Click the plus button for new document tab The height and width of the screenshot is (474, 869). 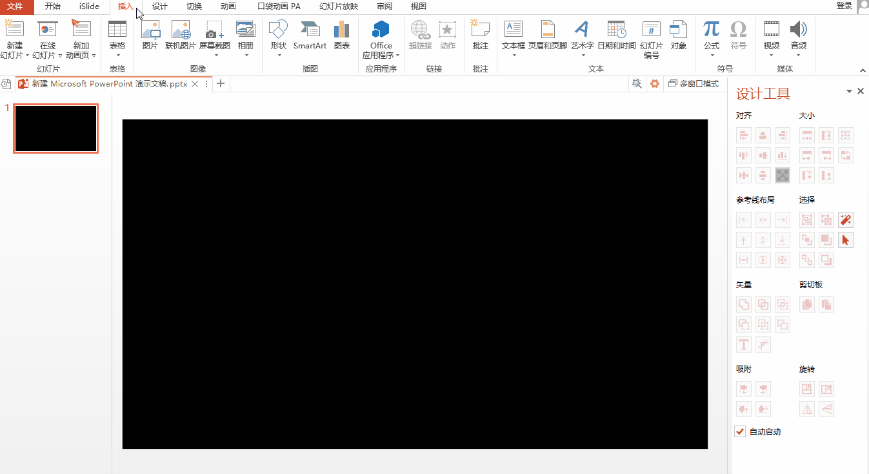(x=221, y=84)
